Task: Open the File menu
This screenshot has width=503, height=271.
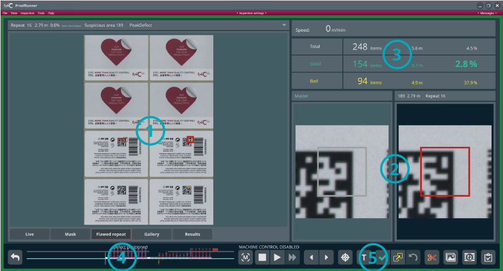Action: [5, 13]
